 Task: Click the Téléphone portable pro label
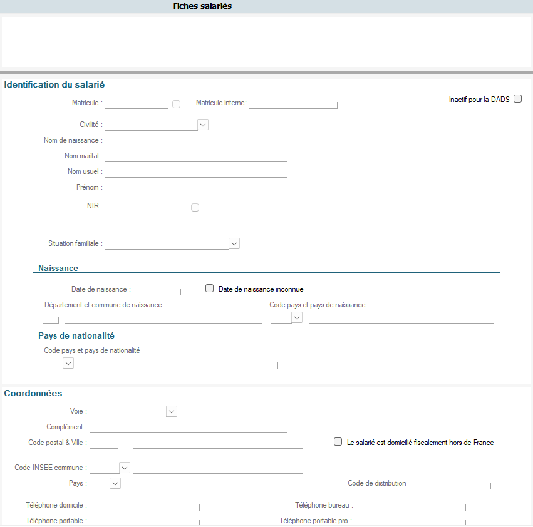click(x=316, y=521)
